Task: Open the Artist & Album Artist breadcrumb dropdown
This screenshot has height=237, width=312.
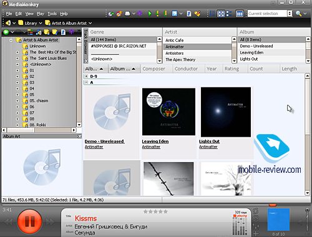Action: pyautogui.click(x=90, y=23)
